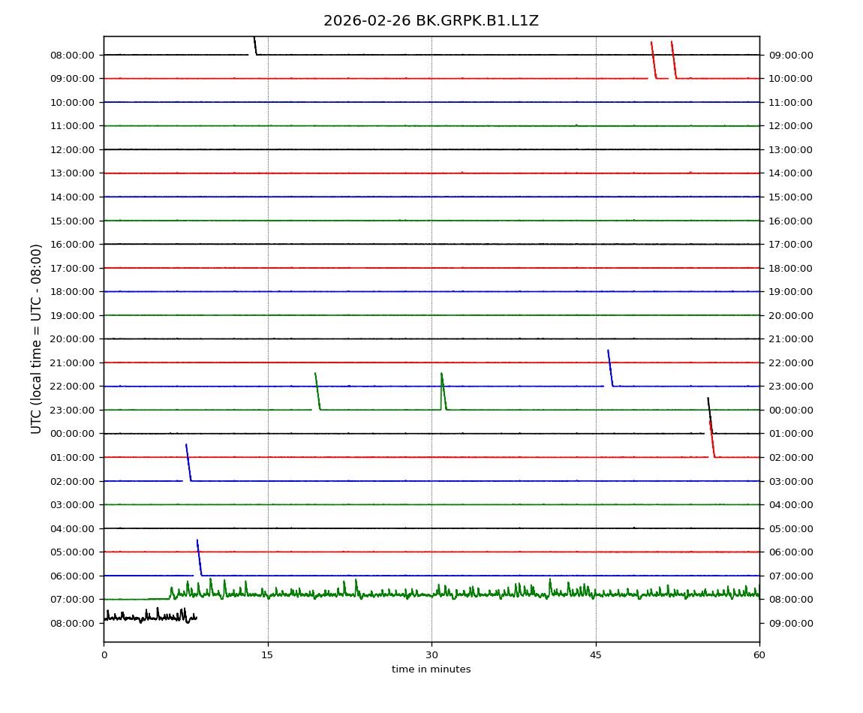Select the y-axis label about UTC local time

[37, 338]
